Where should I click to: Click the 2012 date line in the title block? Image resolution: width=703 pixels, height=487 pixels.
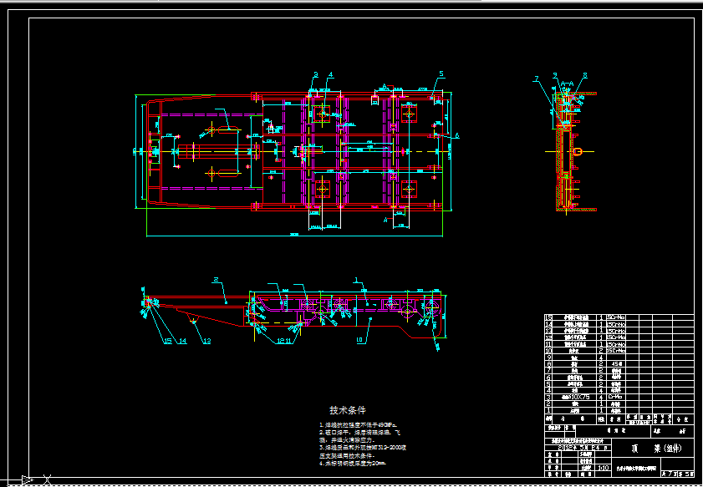tap(583, 447)
